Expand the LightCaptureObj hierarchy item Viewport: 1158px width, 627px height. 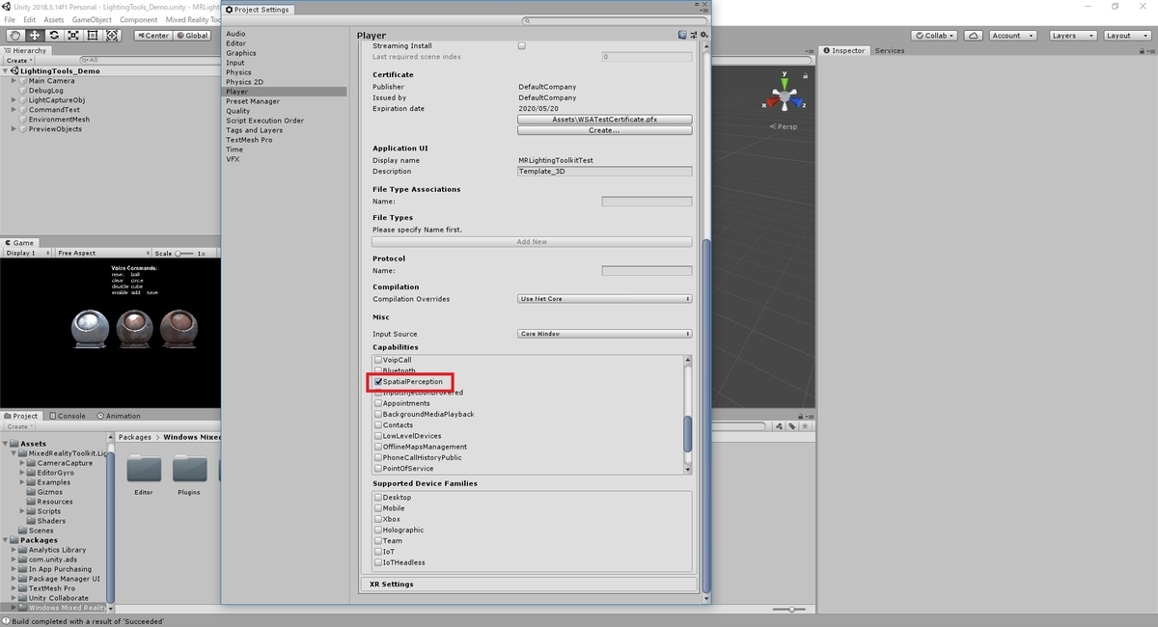[x=14, y=100]
